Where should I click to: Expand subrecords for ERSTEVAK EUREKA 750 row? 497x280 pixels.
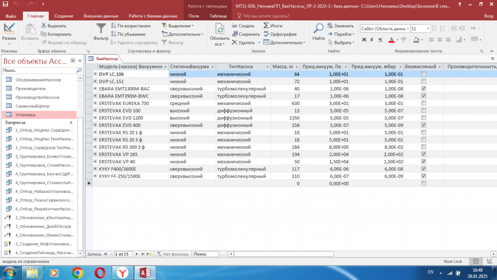tap(95, 103)
